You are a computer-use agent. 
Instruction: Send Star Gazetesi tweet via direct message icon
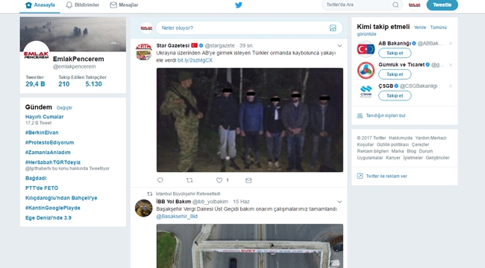coord(248,180)
